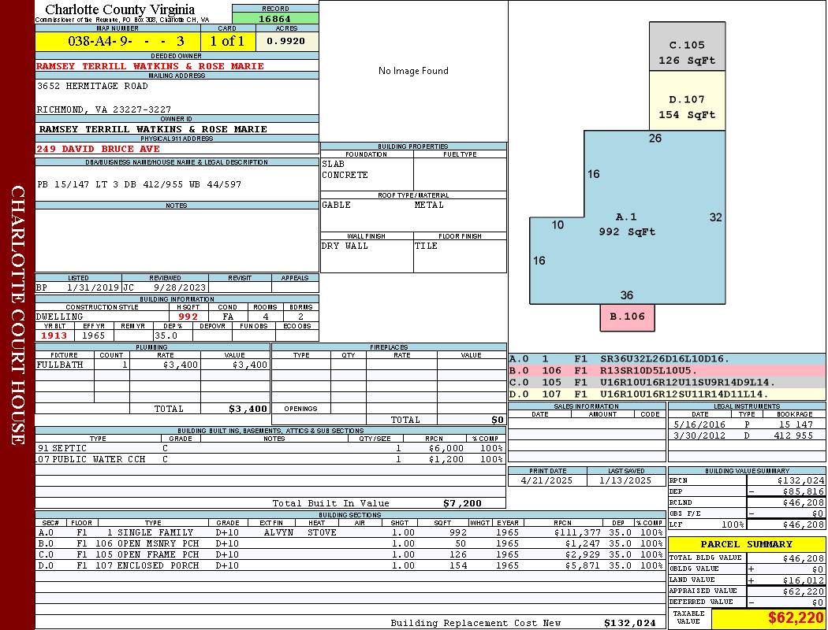The width and height of the screenshot is (828, 630).
Task: Select the A.0 sketch vector row
Action: pos(667,359)
